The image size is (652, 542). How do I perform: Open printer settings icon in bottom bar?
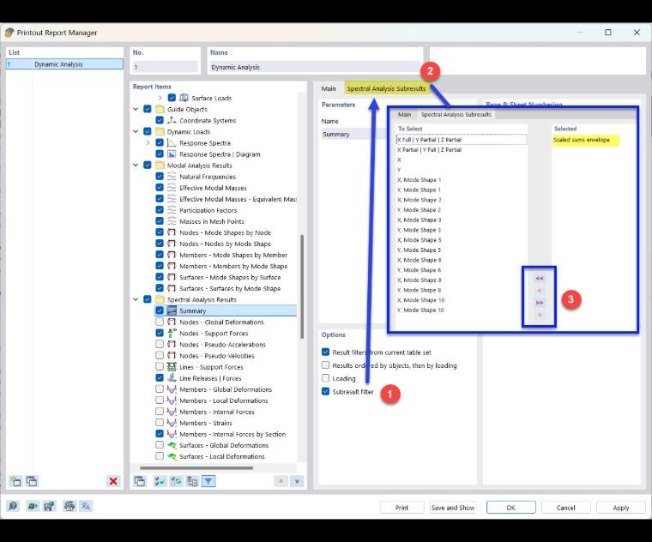(x=69, y=506)
